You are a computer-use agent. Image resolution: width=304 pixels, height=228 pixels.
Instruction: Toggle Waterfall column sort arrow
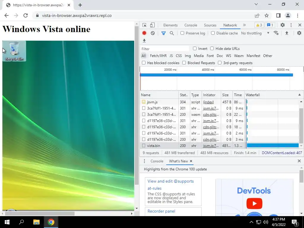click(300, 95)
